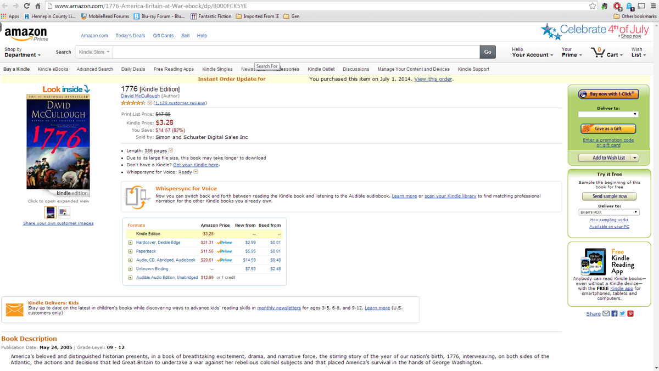Image resolution: width=659 pixels, height=371 pixels.
Task: Open the Your Prime dropdown
Action: coord(572,52)
